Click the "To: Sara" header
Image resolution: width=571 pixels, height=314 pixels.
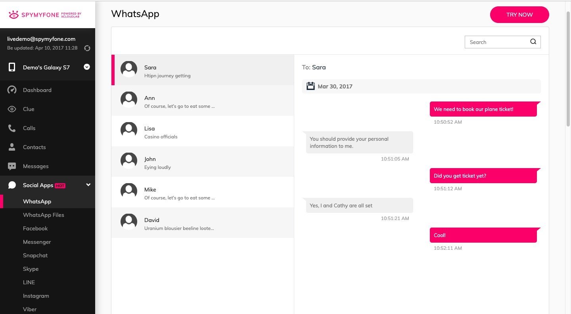click(x=314, y=67)
